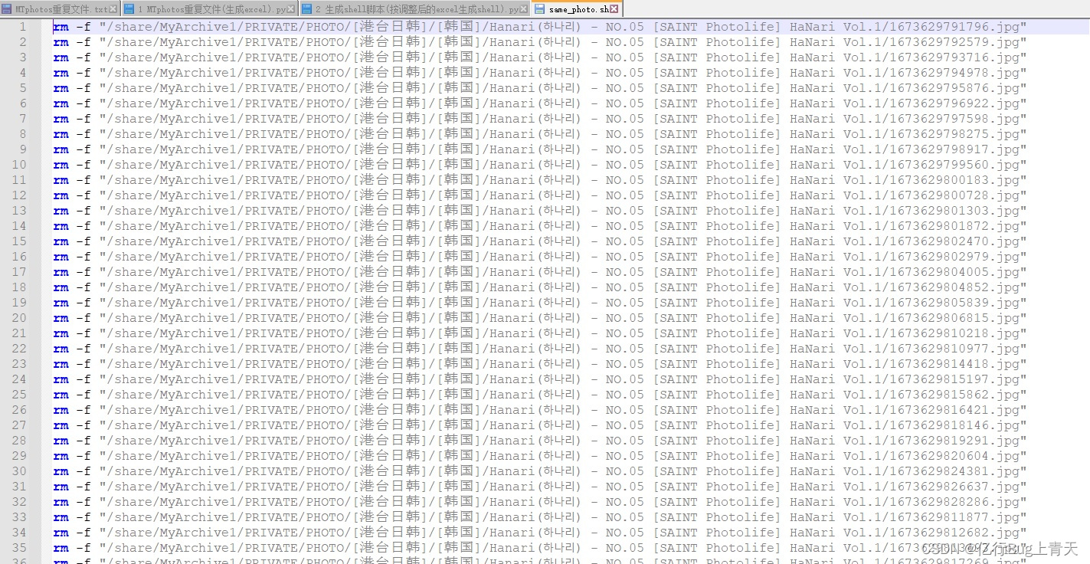Click filename 1673629798917.jpg on line 9
This screenshot has height=564, width=1090.
(x=954, y=149)
